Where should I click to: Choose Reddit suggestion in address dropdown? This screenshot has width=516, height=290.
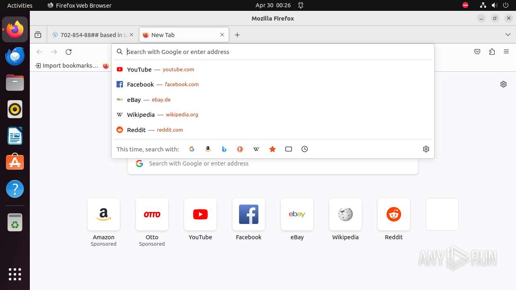tap(273, 130)
